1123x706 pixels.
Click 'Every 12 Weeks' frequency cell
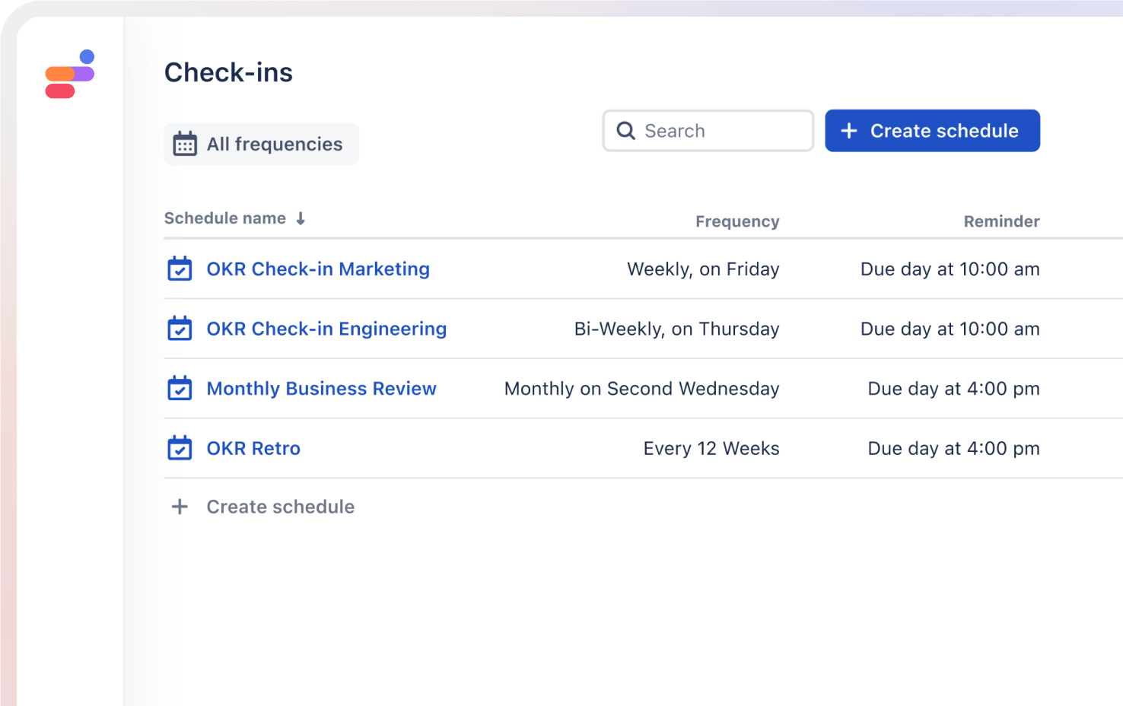tap(711, 449)
